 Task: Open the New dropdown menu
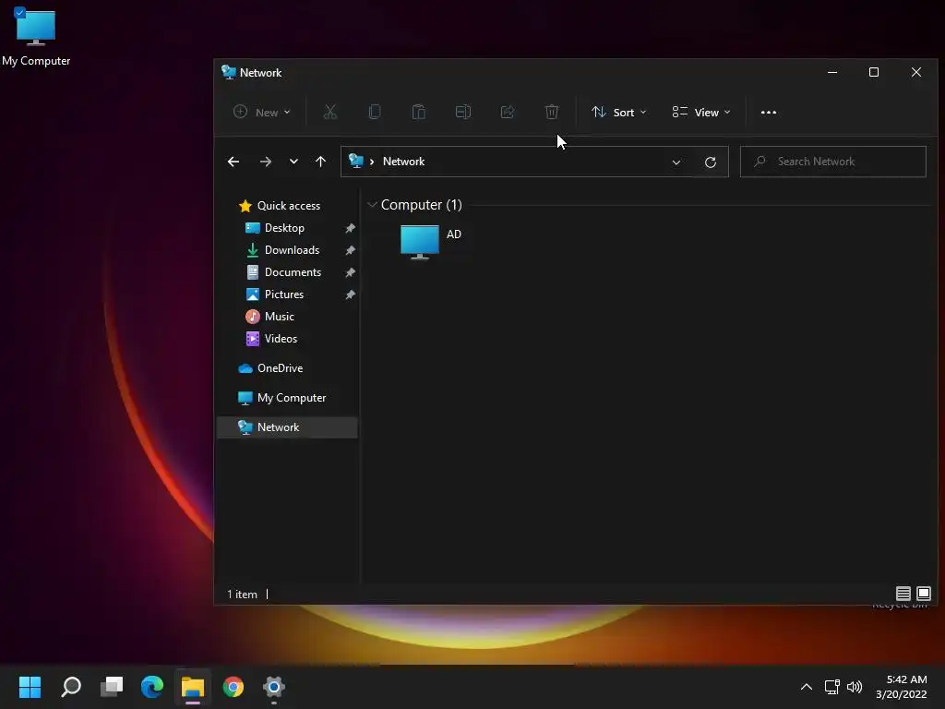click(x=261, y=112)
